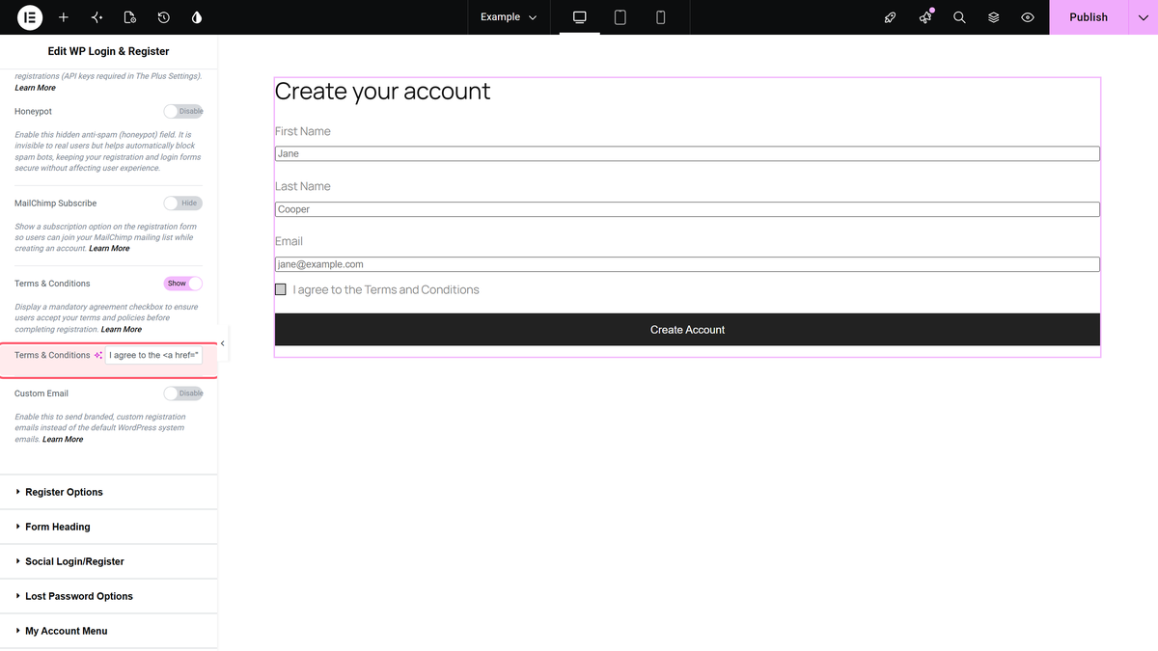Viewport: 1158px width, 651px height.
Task: Click the "I agree to the Terms and Conditions" label
Action: [386, 289]
